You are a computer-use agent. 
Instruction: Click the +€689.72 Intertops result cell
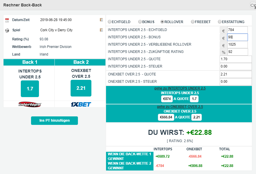[163, 156]
